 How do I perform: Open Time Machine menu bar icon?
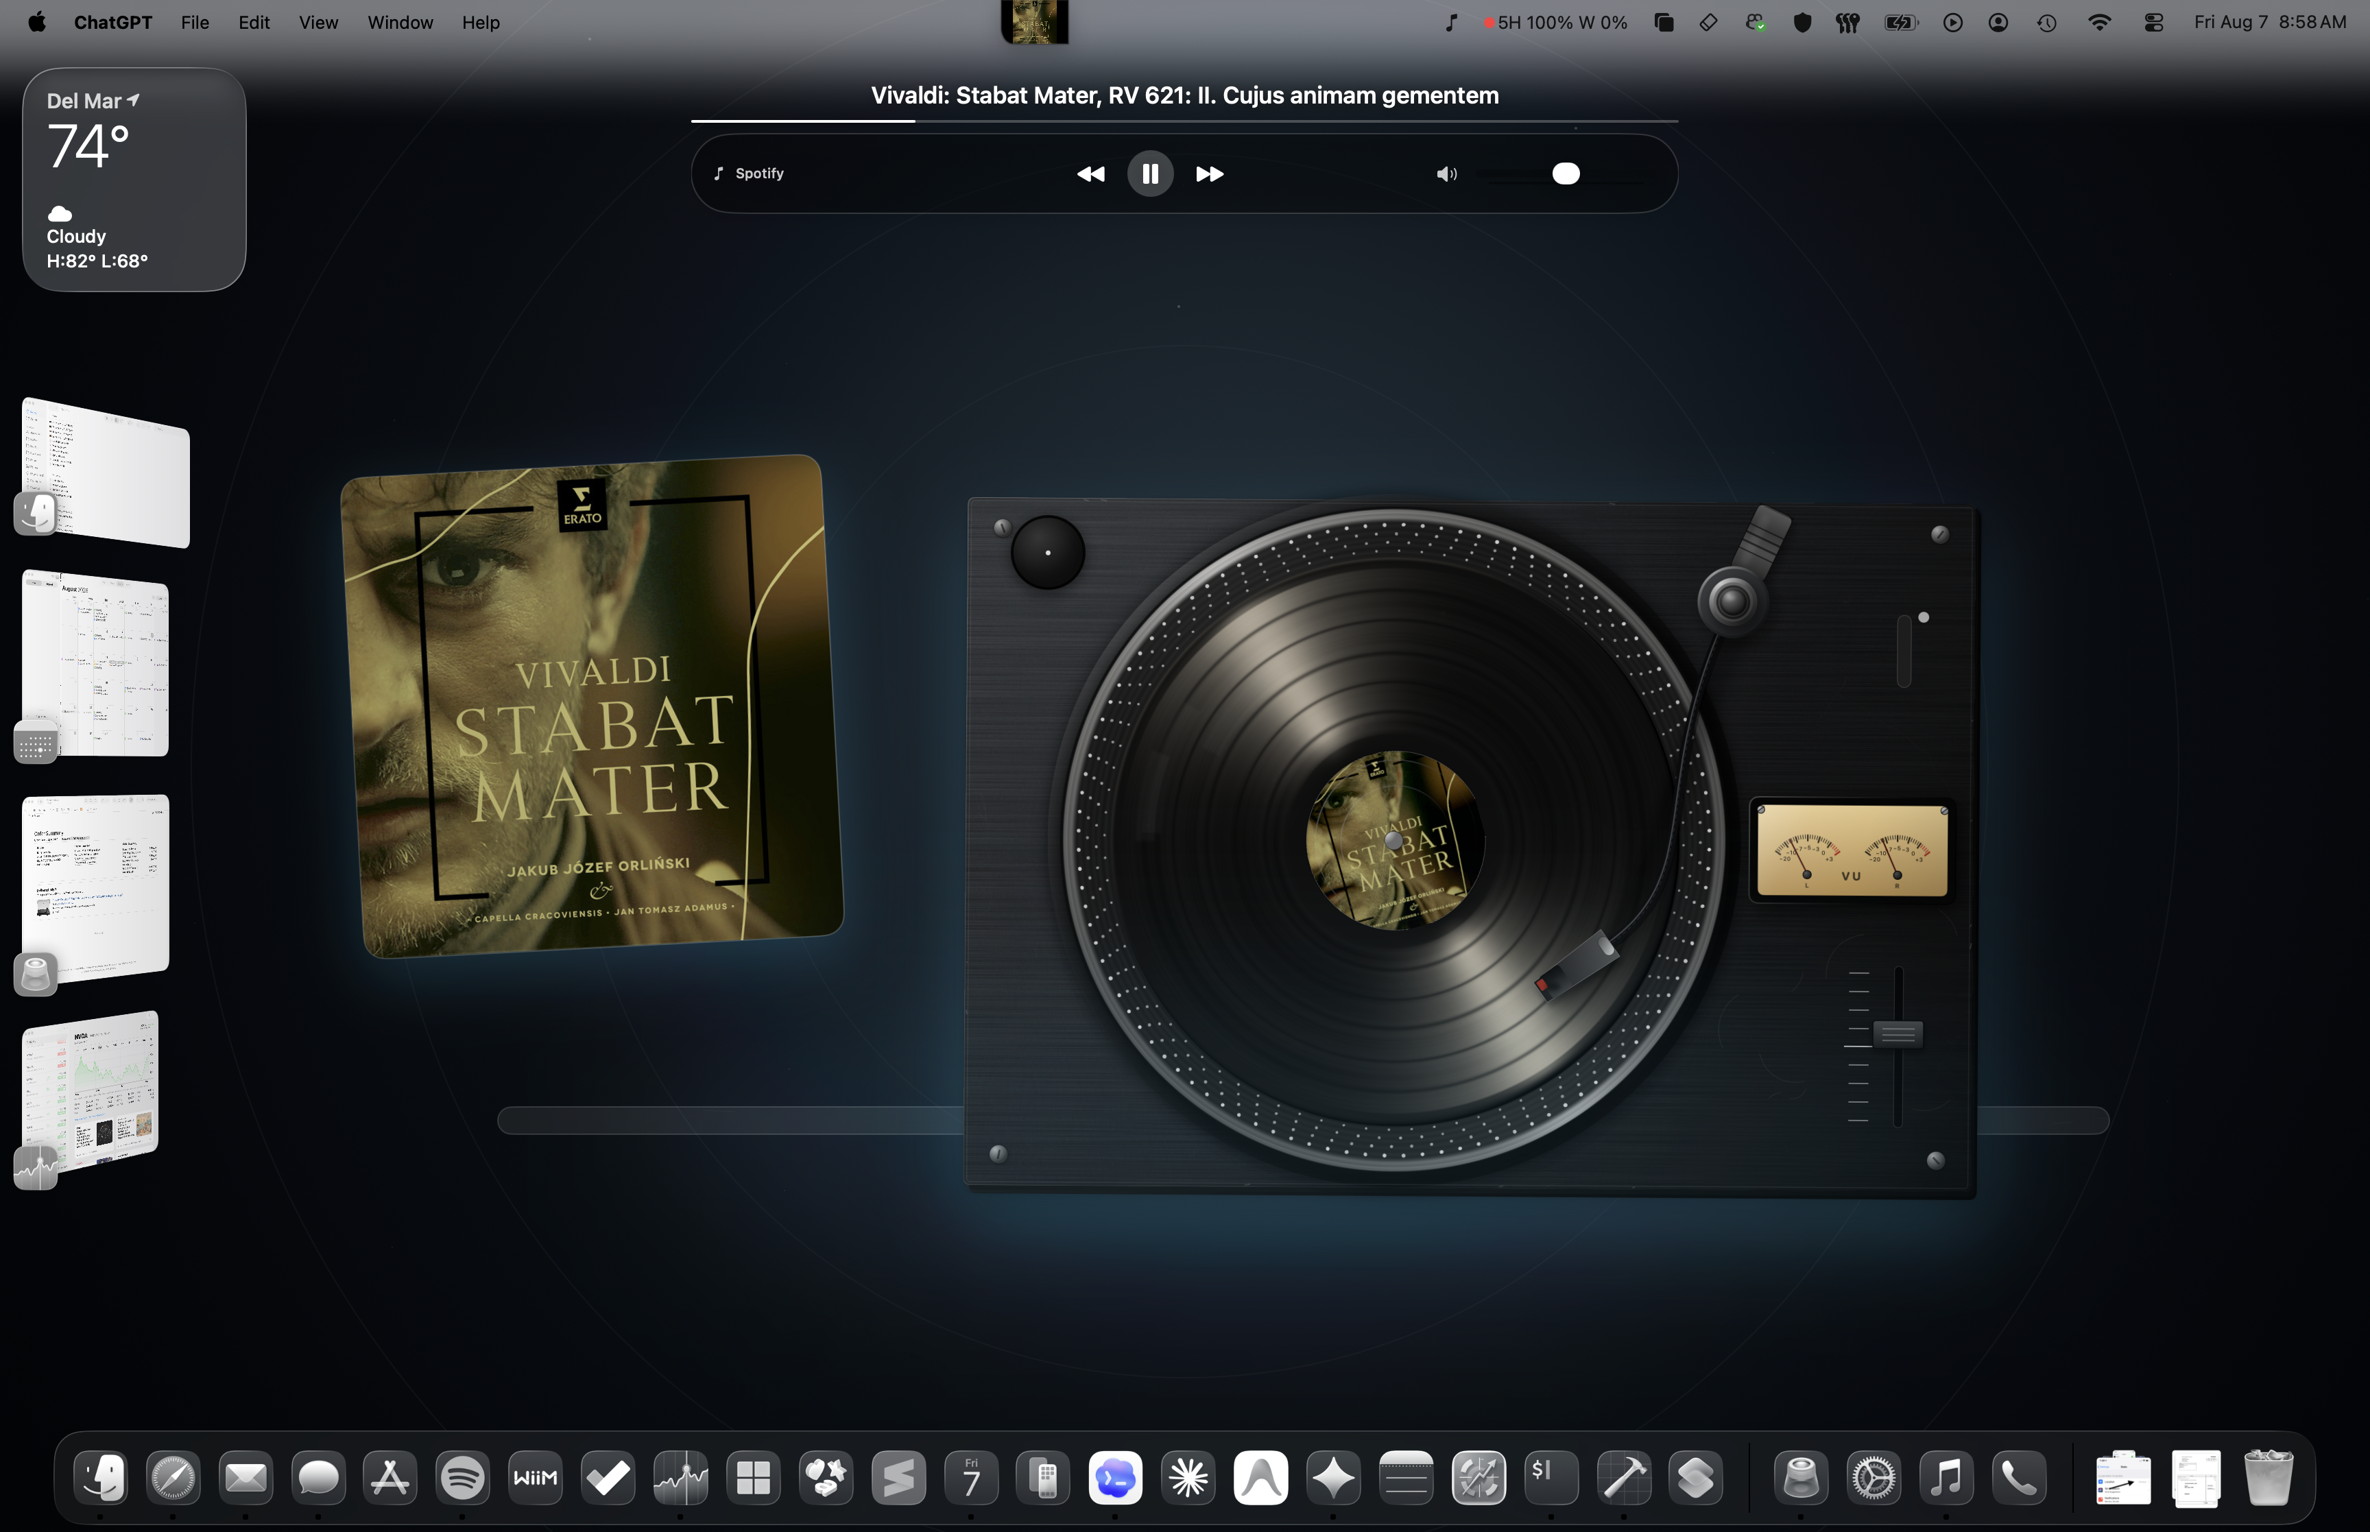tap(2047, 22)
